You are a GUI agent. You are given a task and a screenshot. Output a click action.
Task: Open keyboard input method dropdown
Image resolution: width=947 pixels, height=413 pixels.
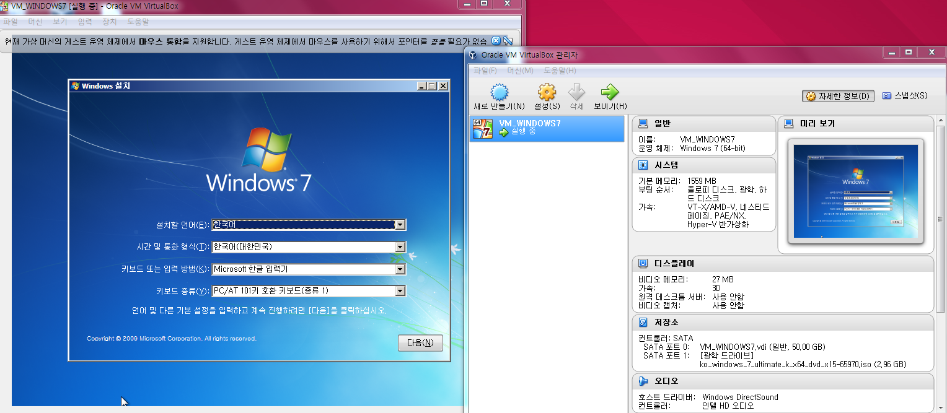(400, 269)
